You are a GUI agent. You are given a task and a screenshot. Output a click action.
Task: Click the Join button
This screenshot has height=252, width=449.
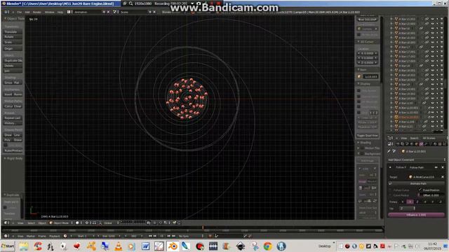(x=13, y=71)
